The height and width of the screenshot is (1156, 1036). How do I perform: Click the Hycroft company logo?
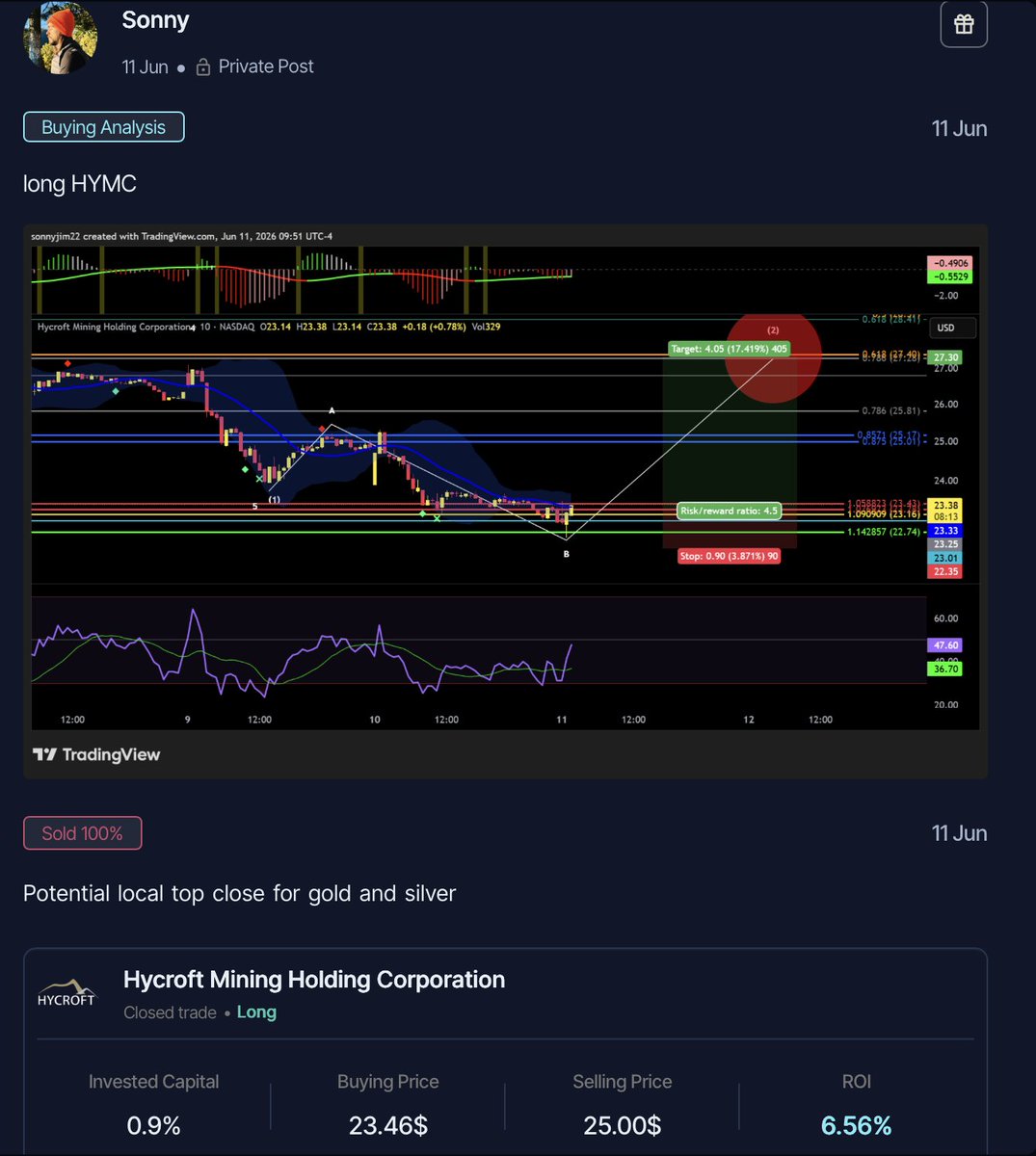[66, 993]
